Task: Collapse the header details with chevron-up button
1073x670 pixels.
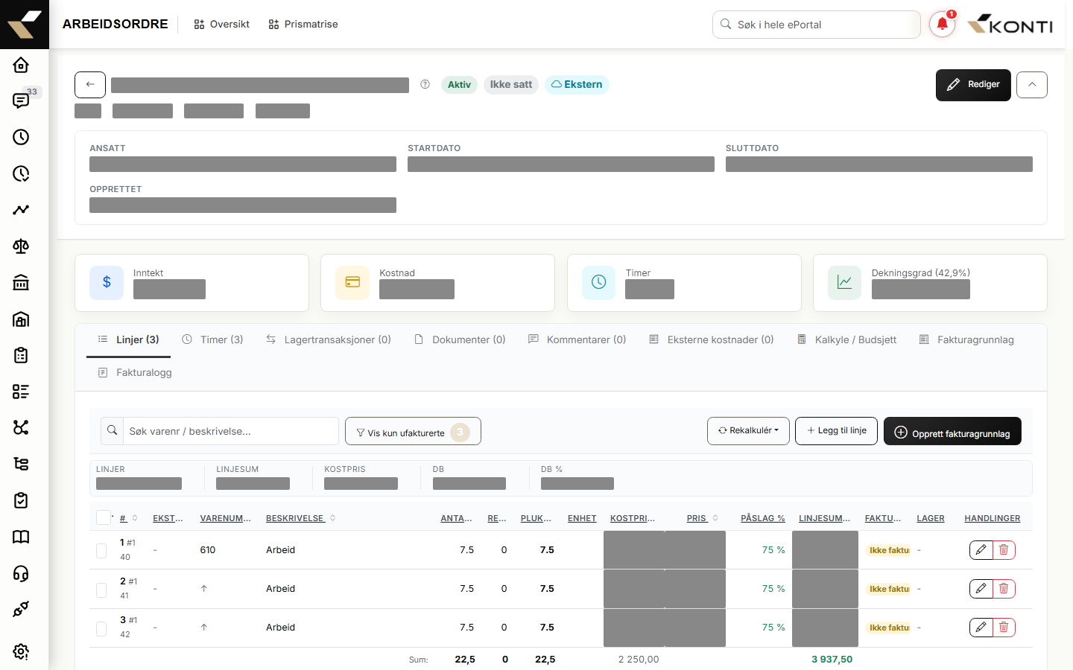Action: point(1032,85)
